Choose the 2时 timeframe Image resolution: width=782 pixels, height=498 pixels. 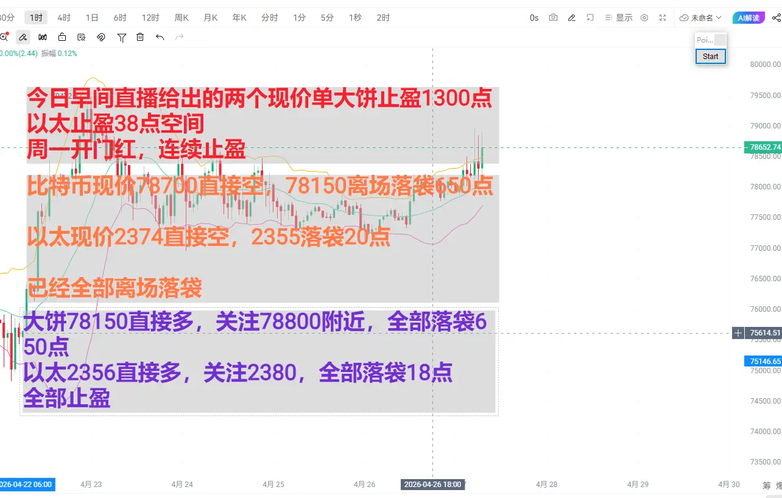click(x=383, y=18)
